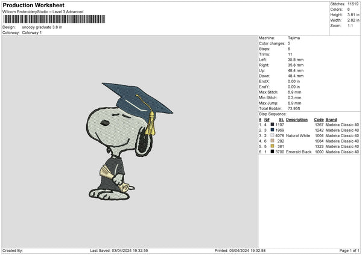The width and height of the screenshot is (362, 255).
Task: Click the white swatch for thread 4078
Action: click(x=273, y=135)
